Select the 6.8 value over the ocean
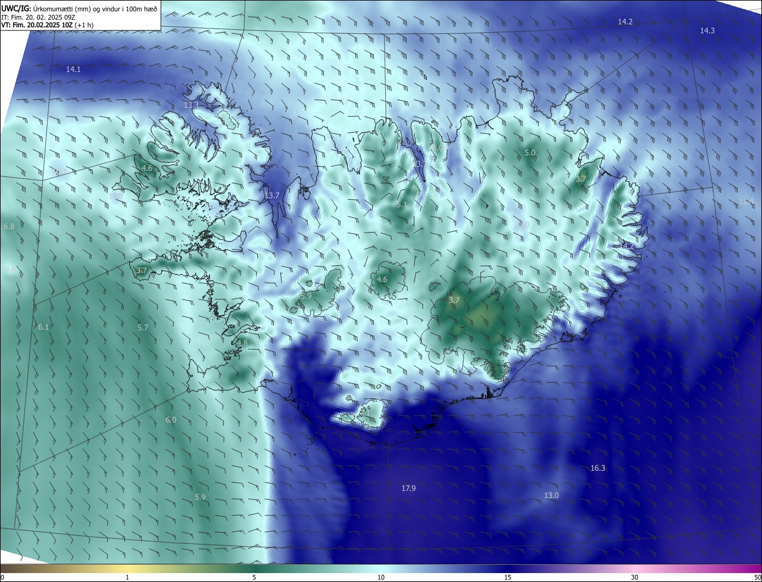The width and height of the screenshot is (762, 582). point(9,227)
